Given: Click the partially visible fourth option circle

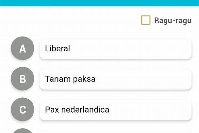Looking at the screenshot, I should [x=23, y=131].
